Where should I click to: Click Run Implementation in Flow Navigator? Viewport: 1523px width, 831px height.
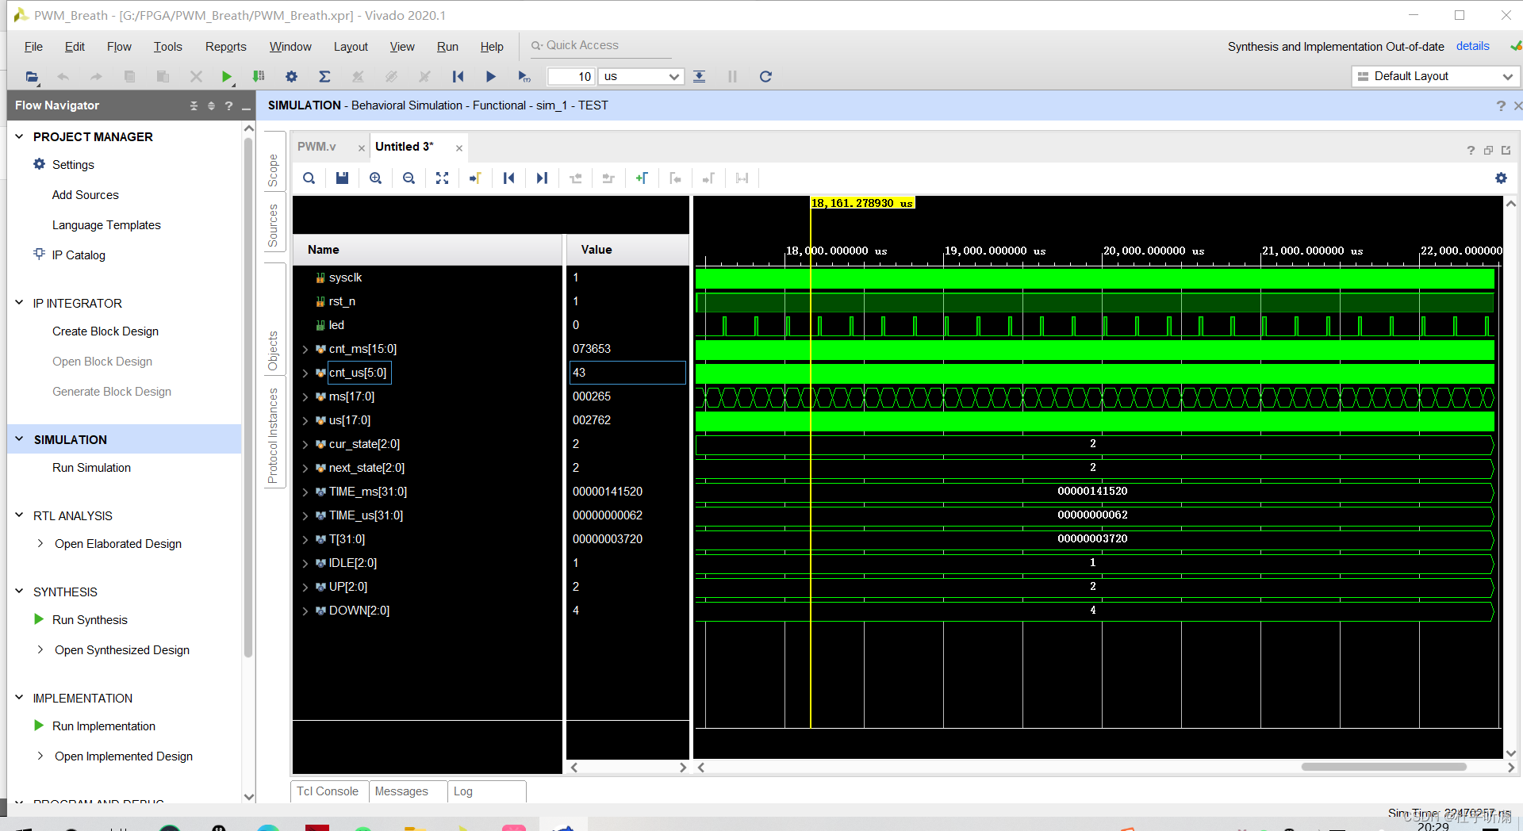click(104, 726)
